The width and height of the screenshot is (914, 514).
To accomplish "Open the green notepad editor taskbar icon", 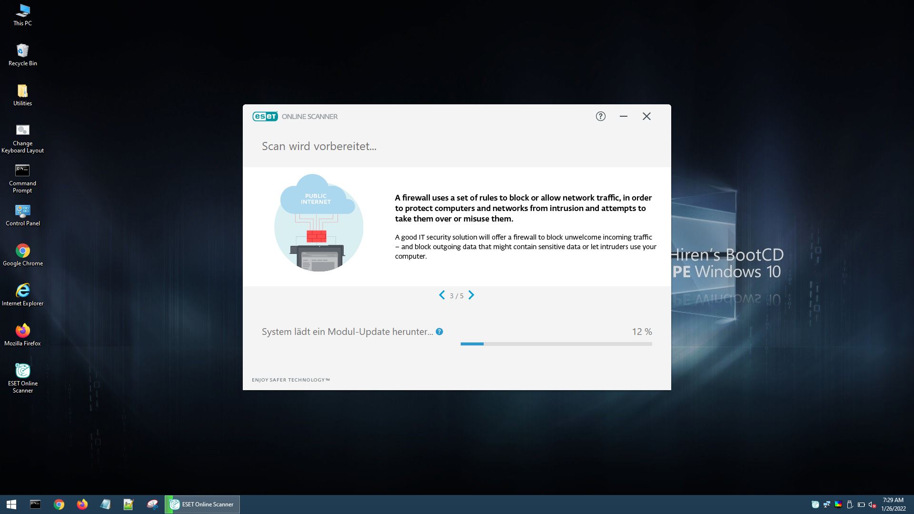I will coord(129,504).
